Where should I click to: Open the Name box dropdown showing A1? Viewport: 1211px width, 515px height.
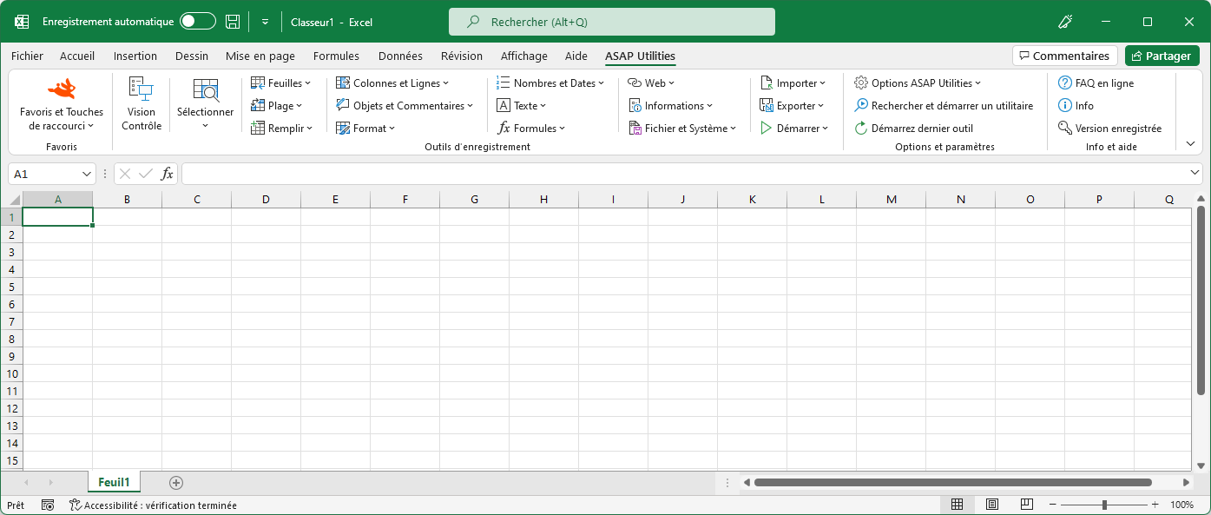(x=87, y=173)
